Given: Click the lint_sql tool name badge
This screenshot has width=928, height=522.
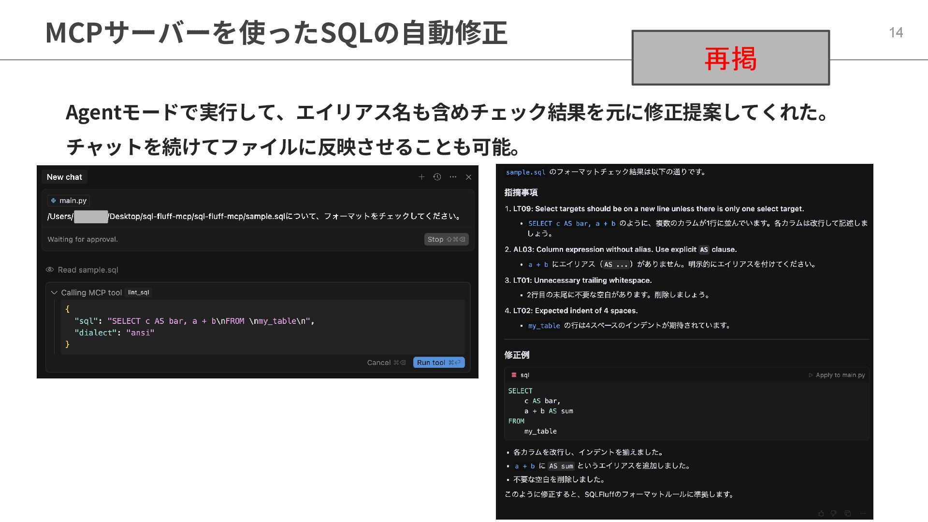Looking at the screenshot, I should click(138, 292).
